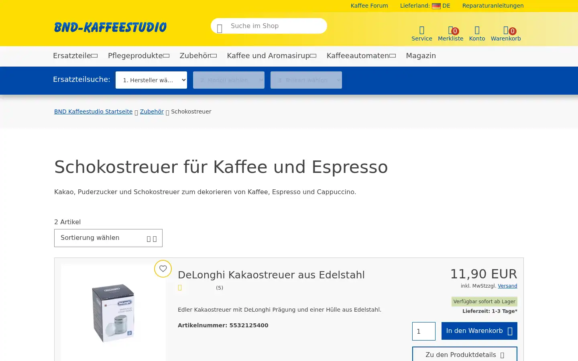The width and height of the screenshot is (578, 361).
Task: Go to Zubehör breadcrumb link
Action: (152, 112)
